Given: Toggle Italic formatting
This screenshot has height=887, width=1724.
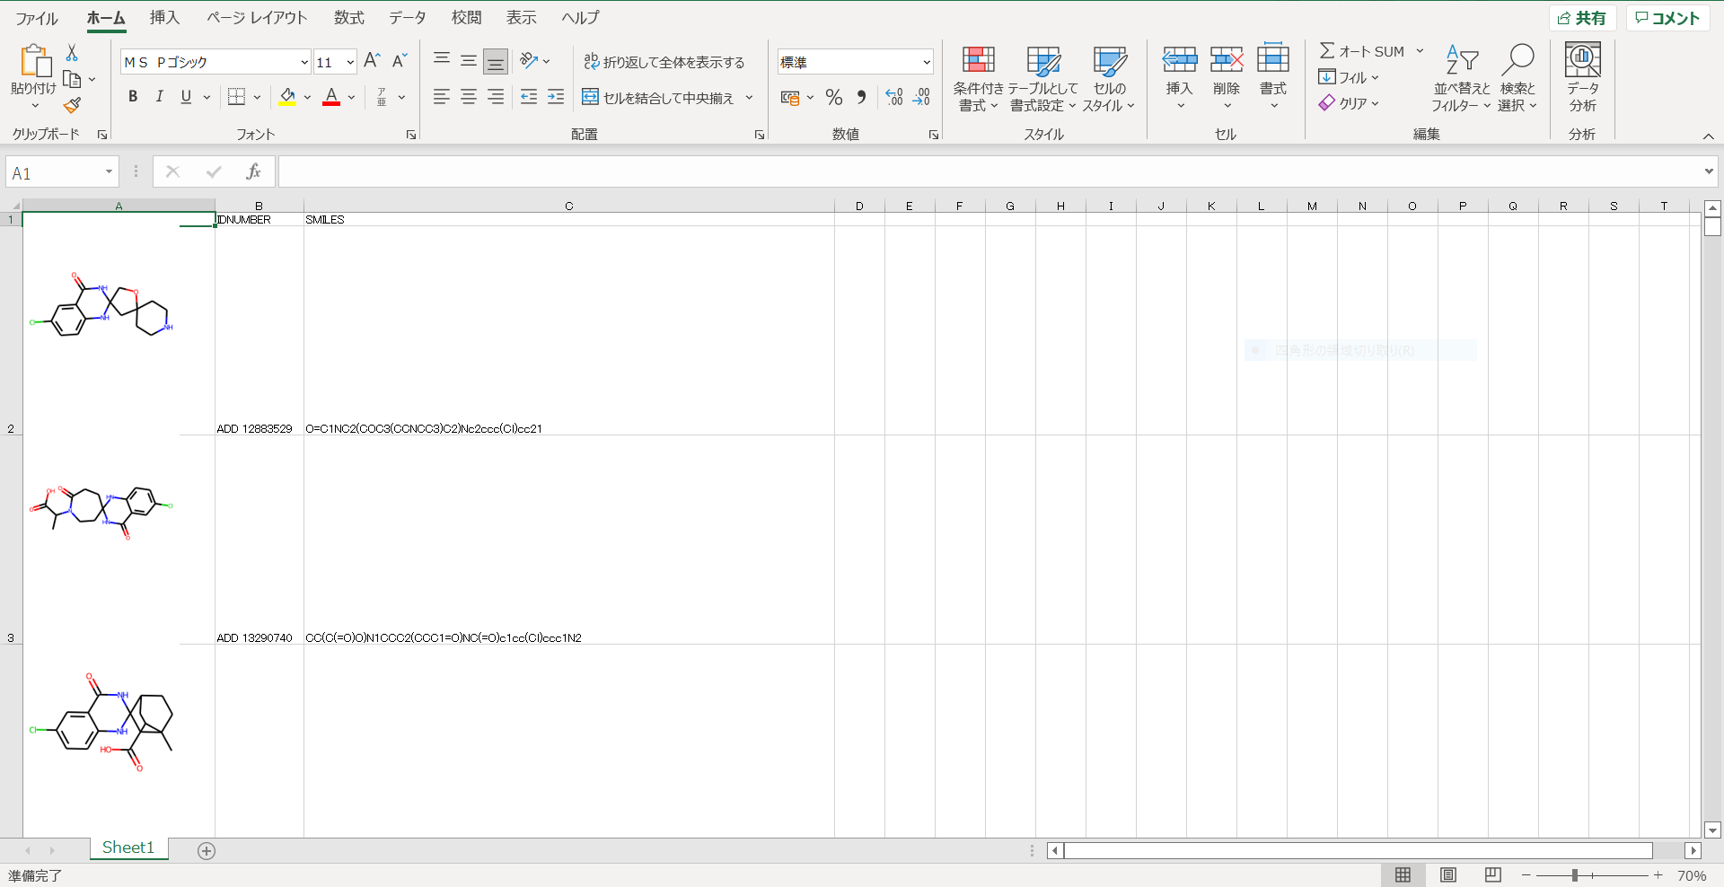Looking at the screenshot, I should [x=159, y=97].
